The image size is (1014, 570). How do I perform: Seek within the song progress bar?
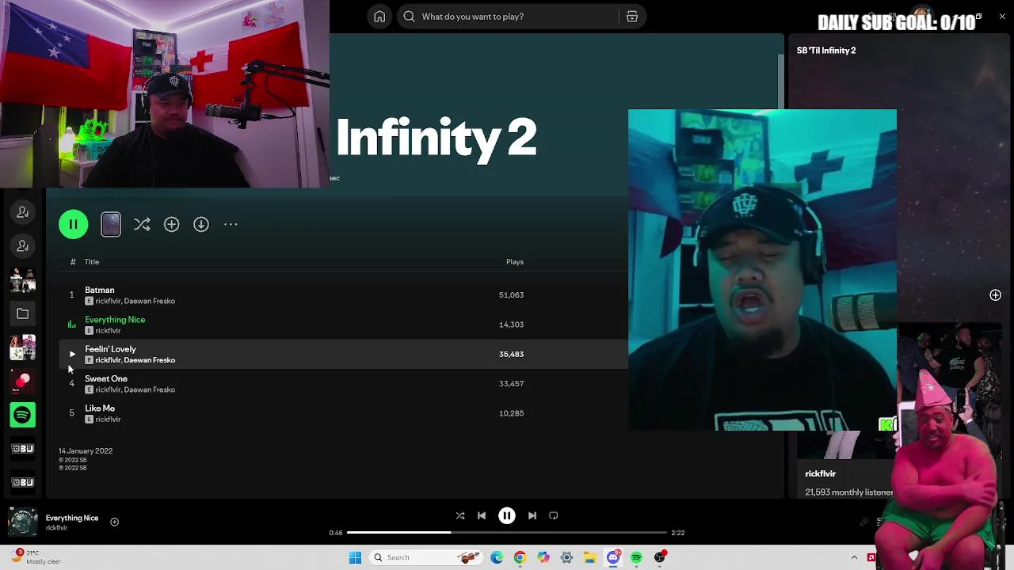pos(507,533)
